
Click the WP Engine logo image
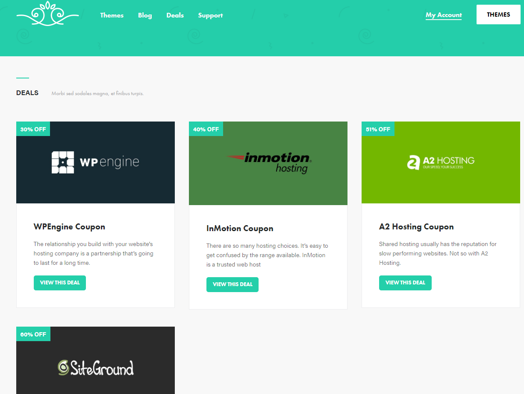coord(95,162)
